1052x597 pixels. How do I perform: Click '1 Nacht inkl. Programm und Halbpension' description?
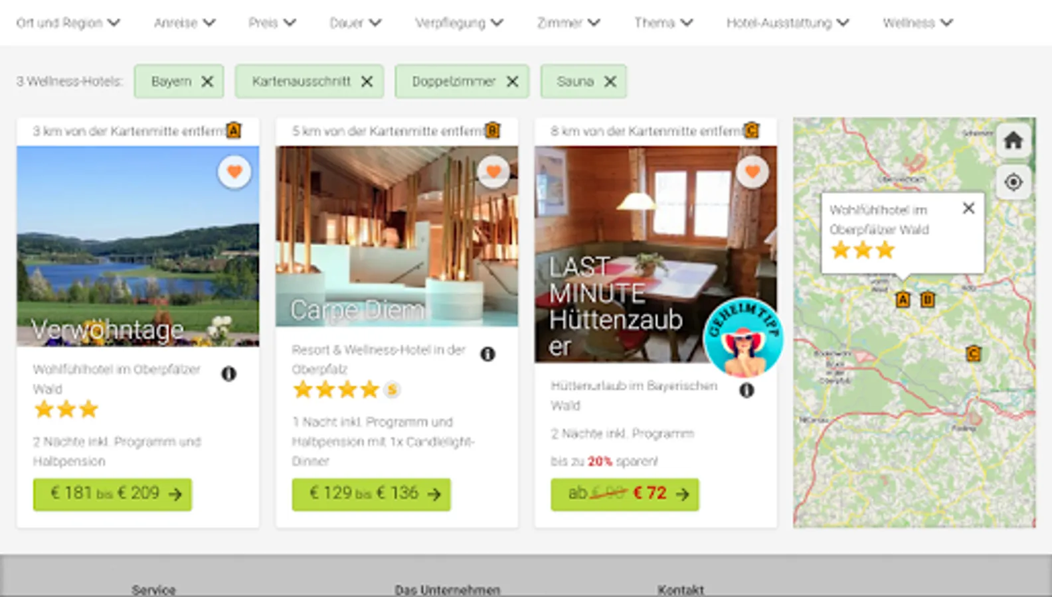[383, 441]
